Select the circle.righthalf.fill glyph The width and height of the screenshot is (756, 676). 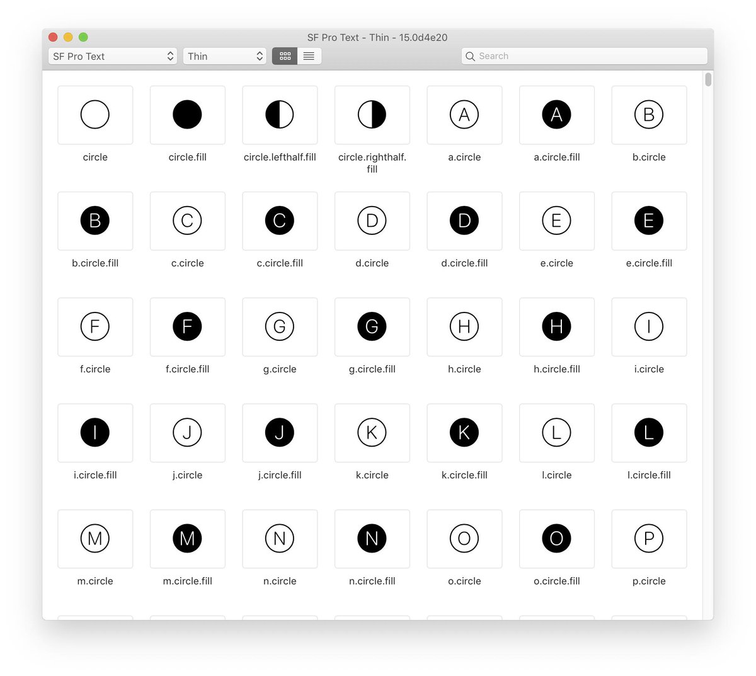tap(372, 115)
